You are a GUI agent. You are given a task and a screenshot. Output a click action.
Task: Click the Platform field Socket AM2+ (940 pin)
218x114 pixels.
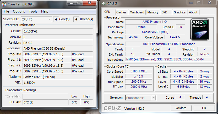click(x=57, y=77)
